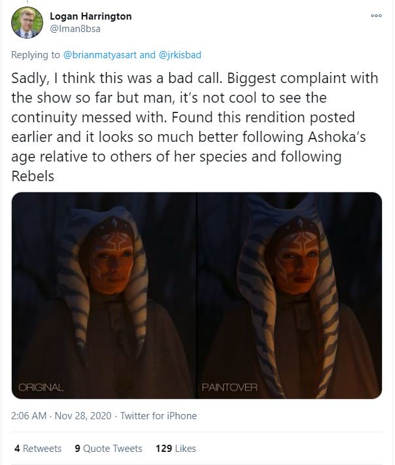The width and height of the screenshot is (395, 465).
Task: Show the 129 Likes list
Action: click(176, 449)
